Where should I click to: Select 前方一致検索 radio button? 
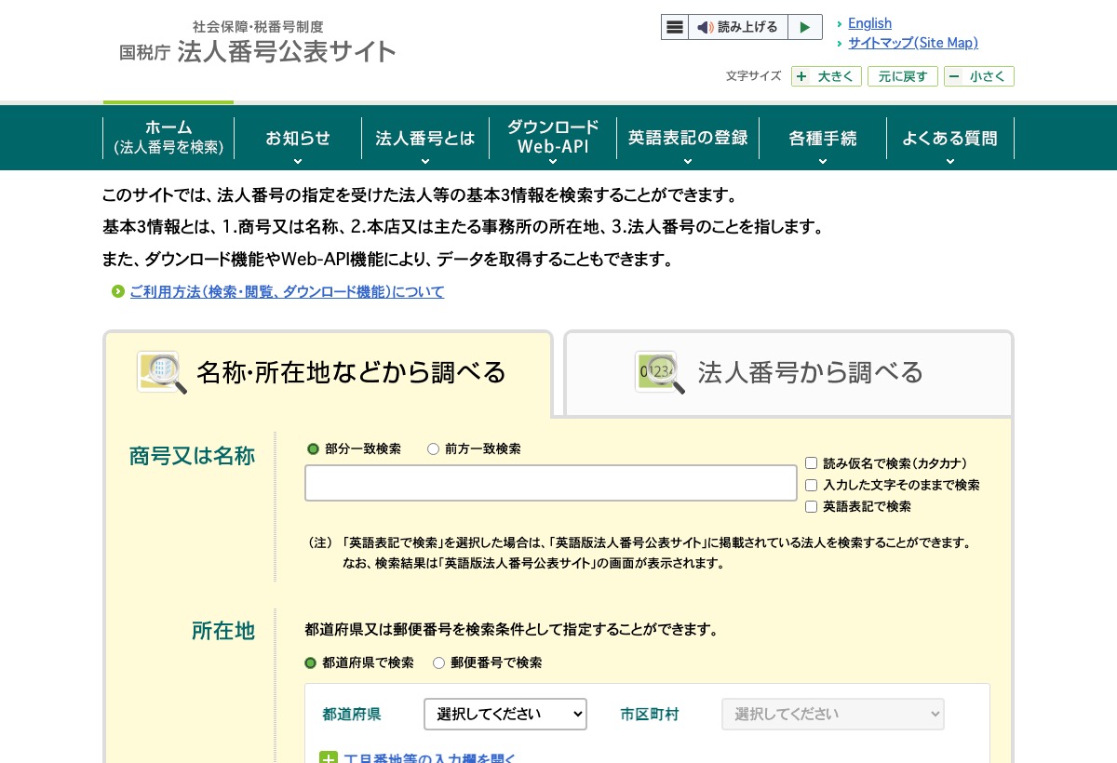[x=433, y=449]
